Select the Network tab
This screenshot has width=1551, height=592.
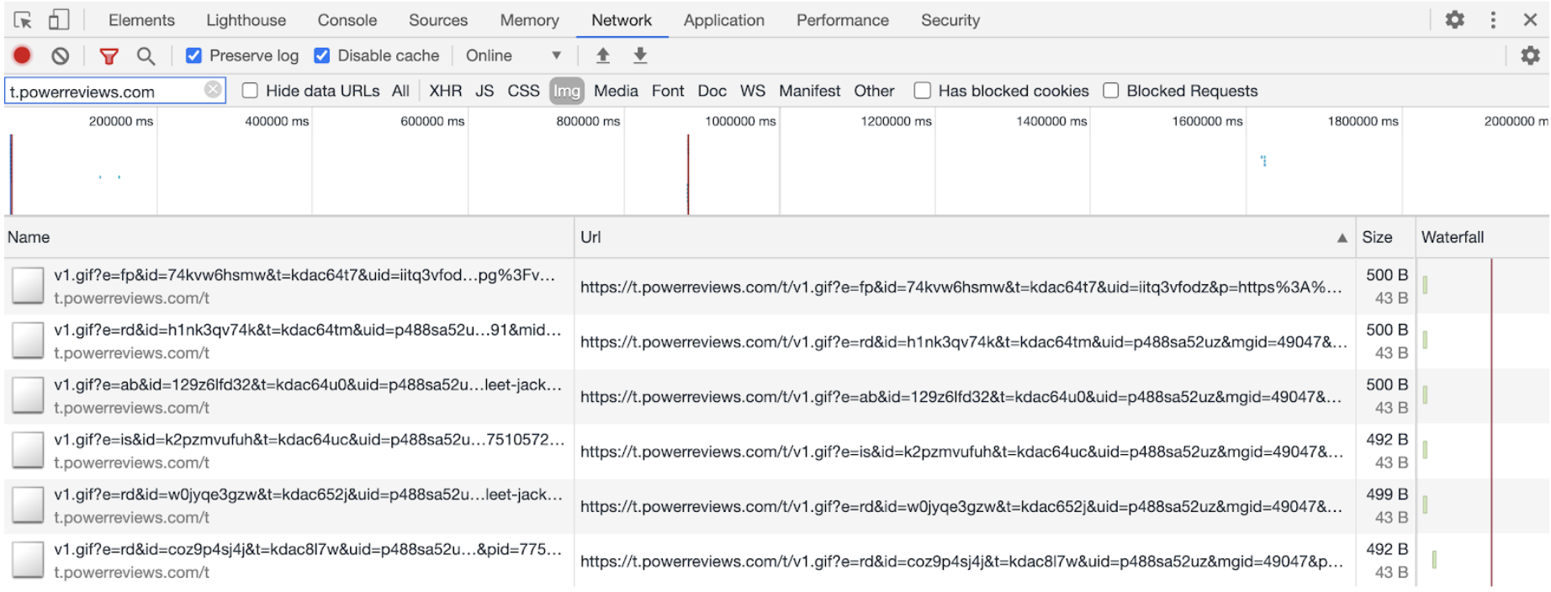[x=622, y=20]
